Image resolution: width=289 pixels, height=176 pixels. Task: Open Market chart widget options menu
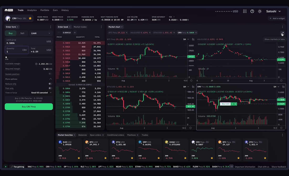(x=282, y=27)
